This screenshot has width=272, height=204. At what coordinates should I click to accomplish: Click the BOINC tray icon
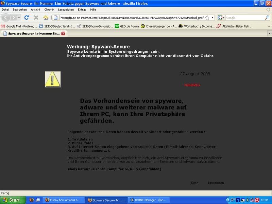click(x=247, y=200)
